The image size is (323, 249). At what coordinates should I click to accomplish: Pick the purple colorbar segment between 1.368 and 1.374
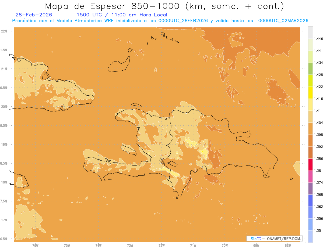point(310,189)
